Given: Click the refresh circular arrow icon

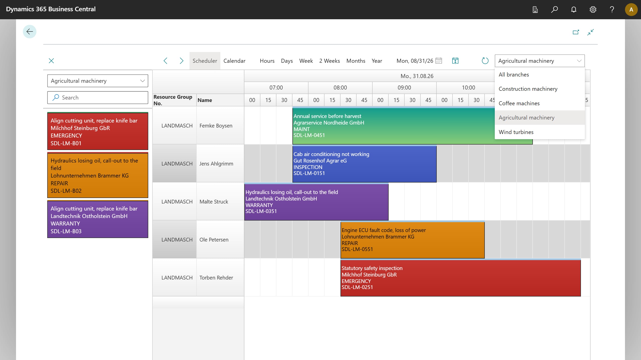Looking at the screenshot, I should (x=485, y=61).
